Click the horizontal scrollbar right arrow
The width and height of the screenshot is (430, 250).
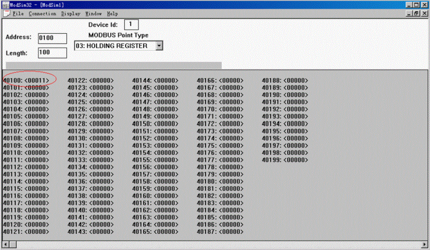(424, 244)
